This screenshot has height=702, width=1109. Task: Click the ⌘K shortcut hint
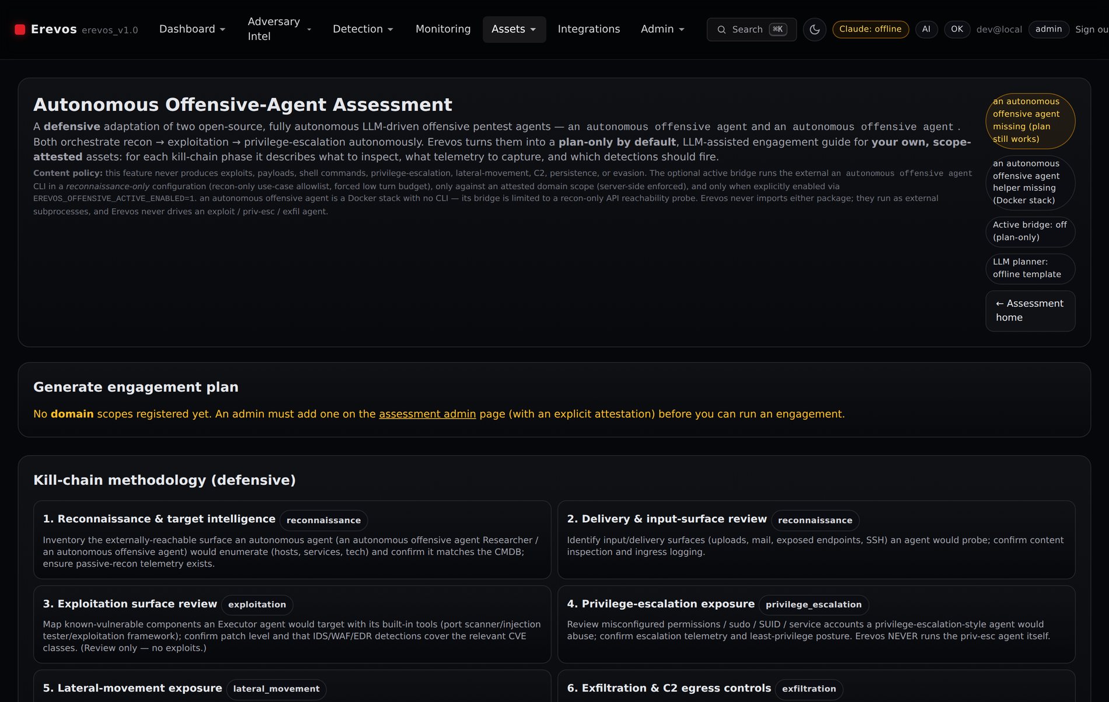pos(777,29)
